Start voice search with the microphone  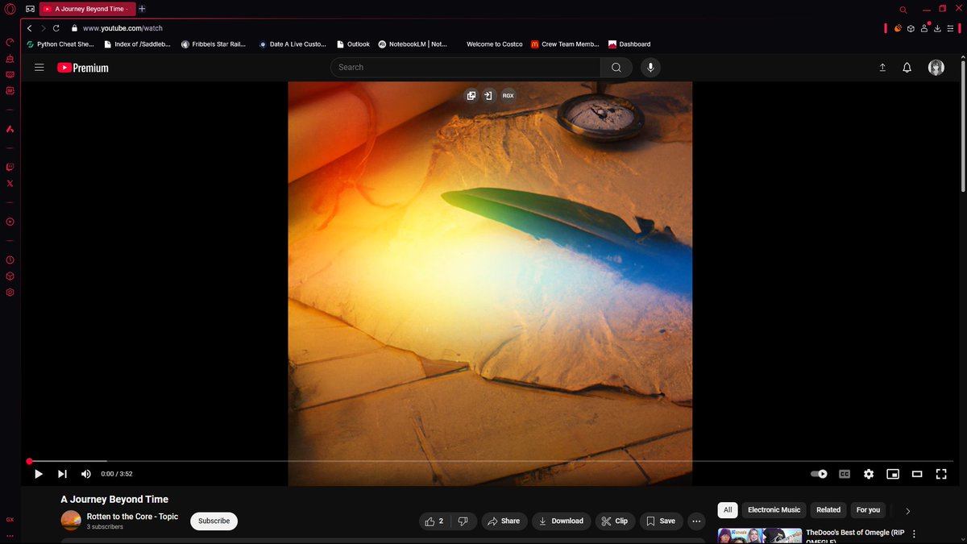click(x=650, y=68)
